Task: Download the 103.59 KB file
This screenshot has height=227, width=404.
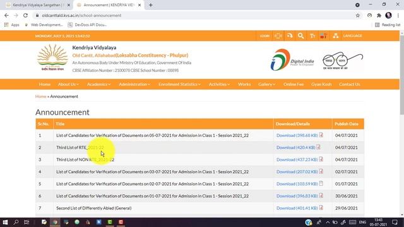Action: (x=297, y=183)
